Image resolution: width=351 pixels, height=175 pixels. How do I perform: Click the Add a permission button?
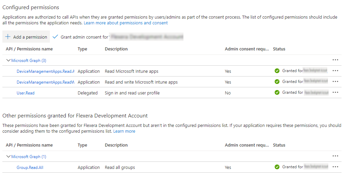pyautogui.click(x=26, y=37)
